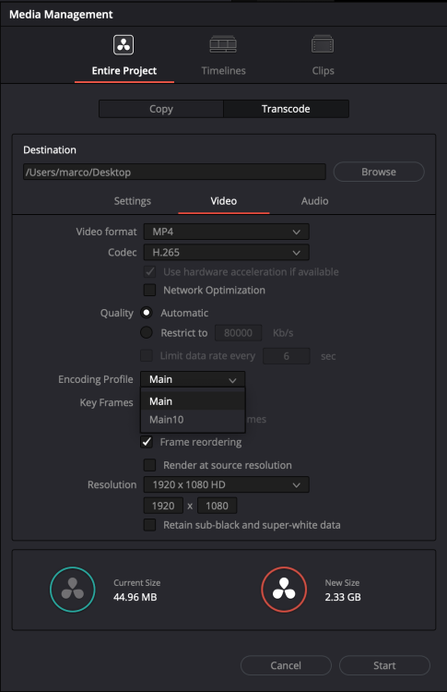Click the New Size red Resolve logo
Image resolution: width=447 pixels, height=692 pixels.
(284, 590)
